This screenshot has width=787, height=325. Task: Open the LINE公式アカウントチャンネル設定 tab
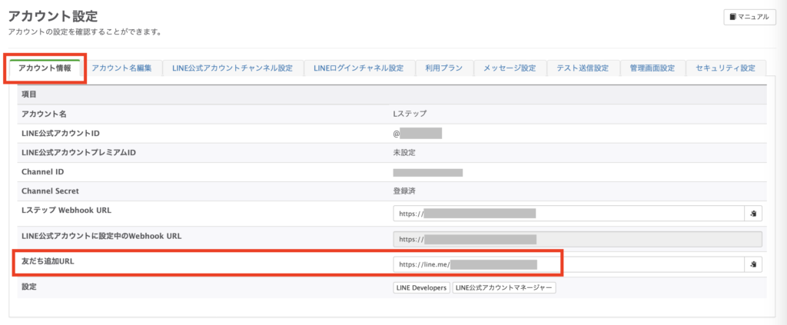coord(233,68)
